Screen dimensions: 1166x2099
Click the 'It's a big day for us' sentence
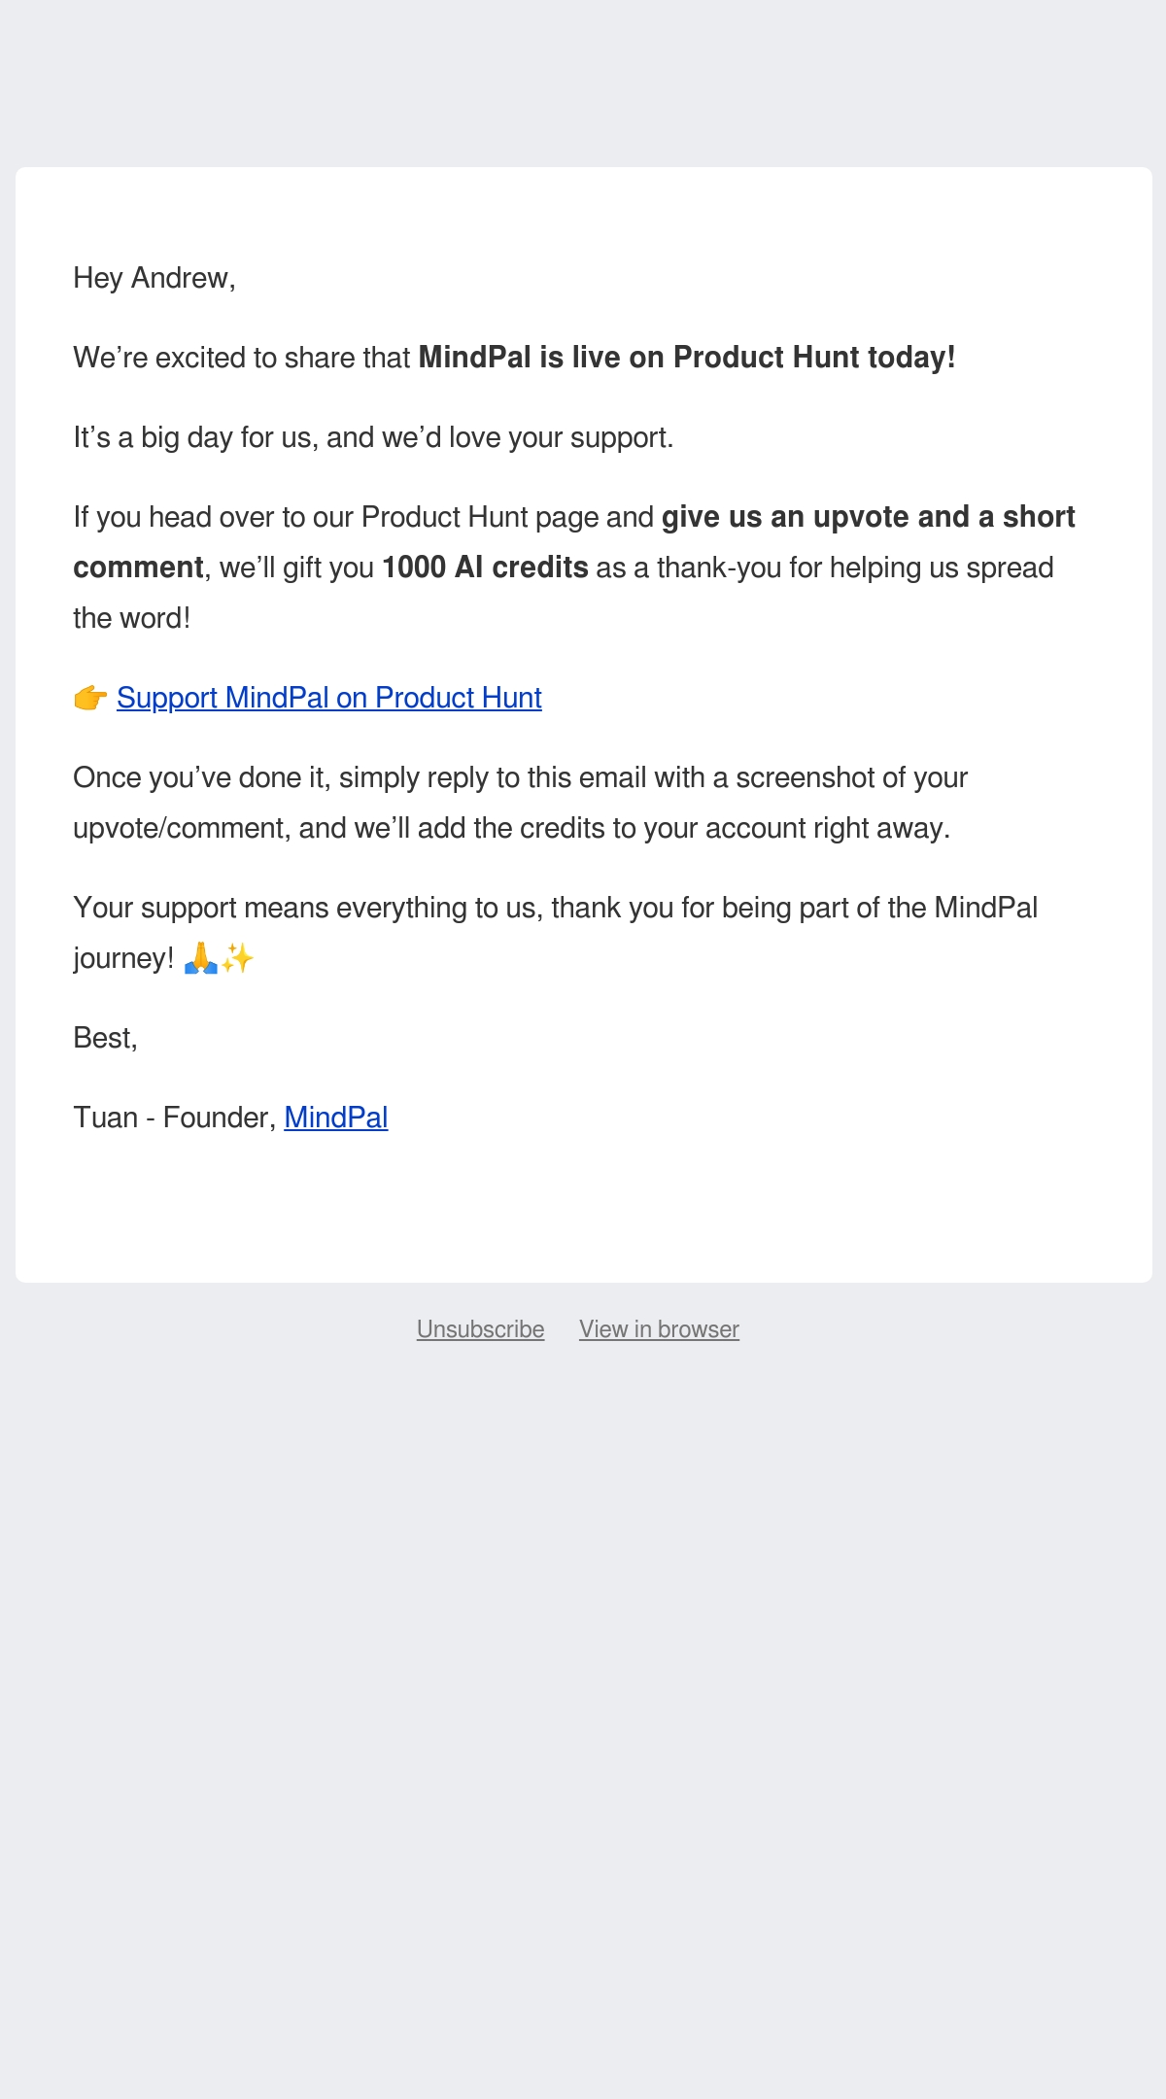pos(373,437)
